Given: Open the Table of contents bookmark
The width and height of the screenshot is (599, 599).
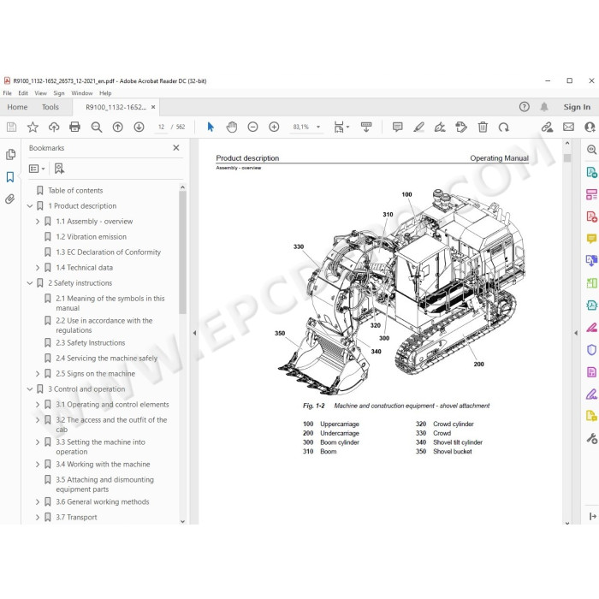Looking at the screenshot, I should click(x=75, y=190).
